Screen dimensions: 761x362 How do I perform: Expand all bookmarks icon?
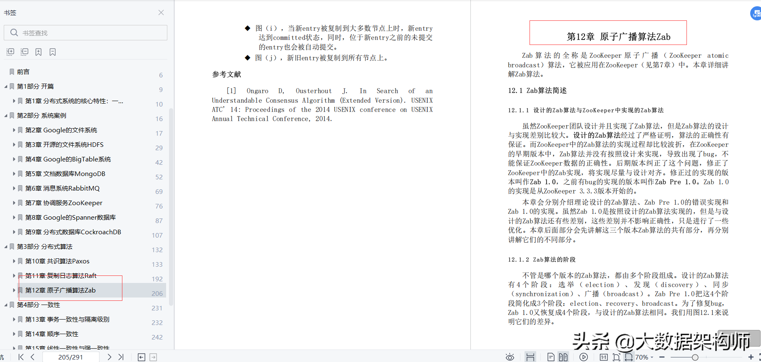point(10,52)
